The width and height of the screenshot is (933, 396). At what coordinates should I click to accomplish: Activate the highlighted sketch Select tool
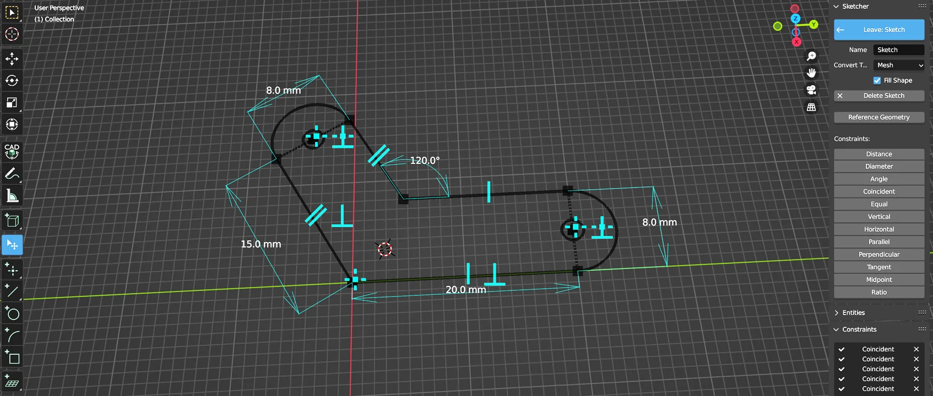[x=12, y=245]
